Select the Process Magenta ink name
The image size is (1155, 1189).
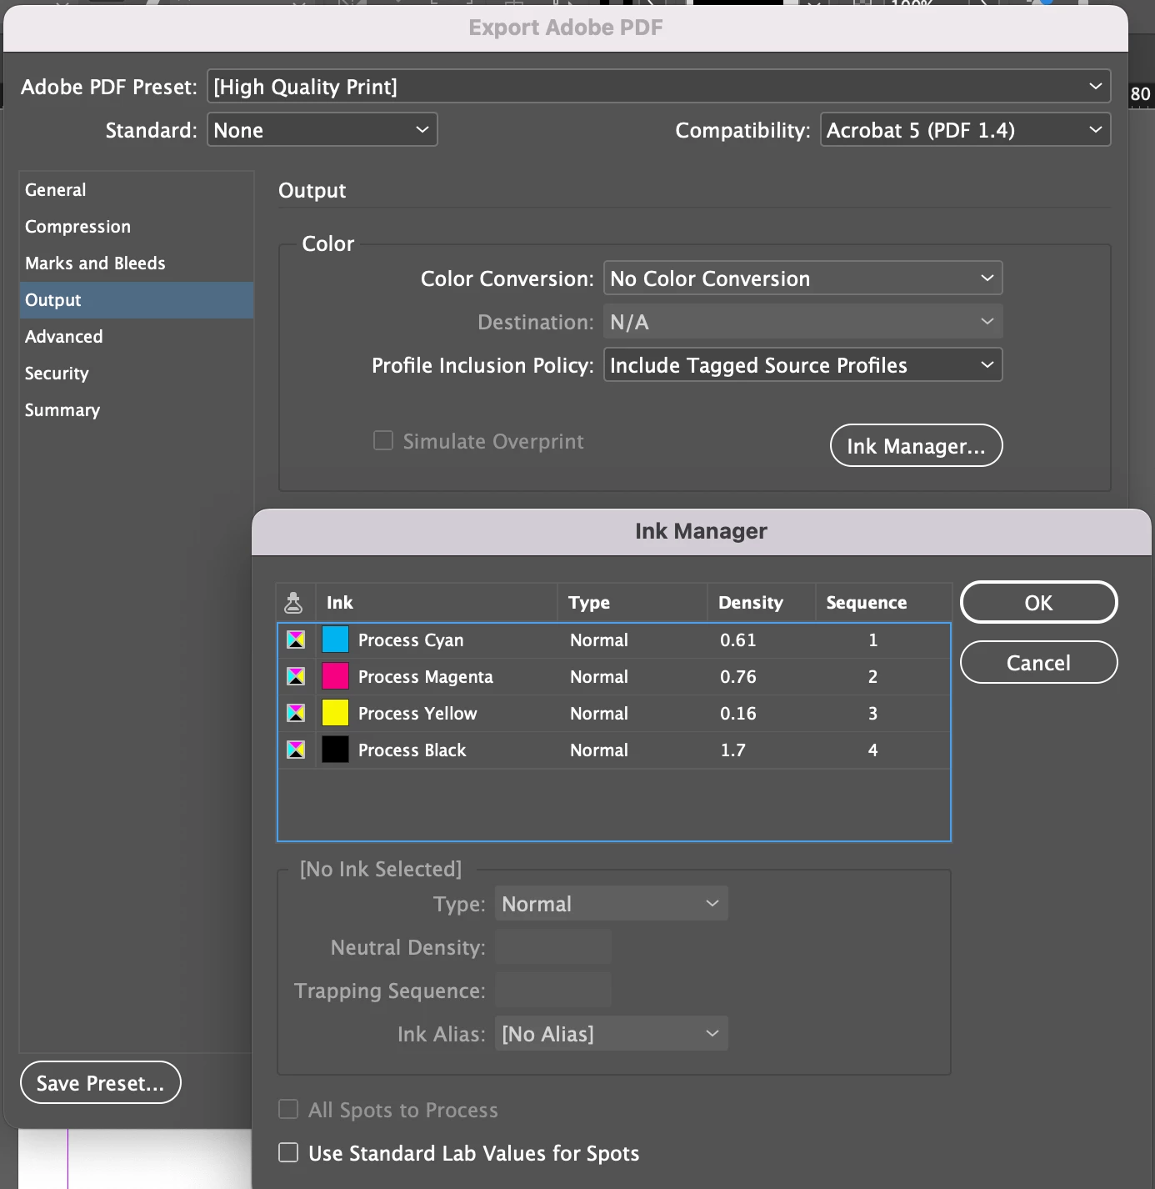(425, 676)
